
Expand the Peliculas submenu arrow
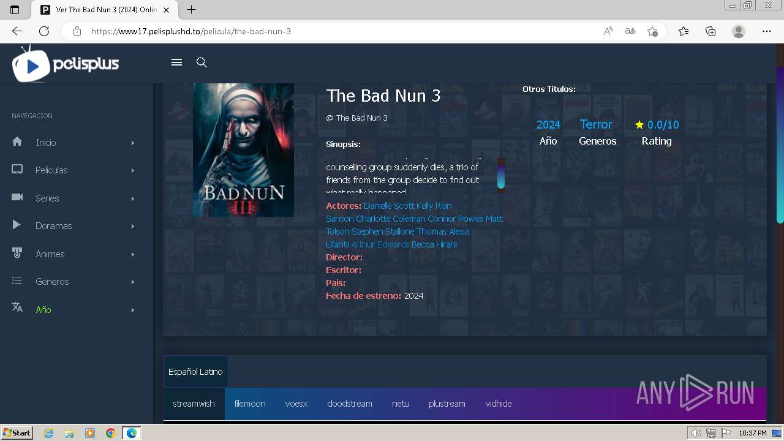coord(133,170)
